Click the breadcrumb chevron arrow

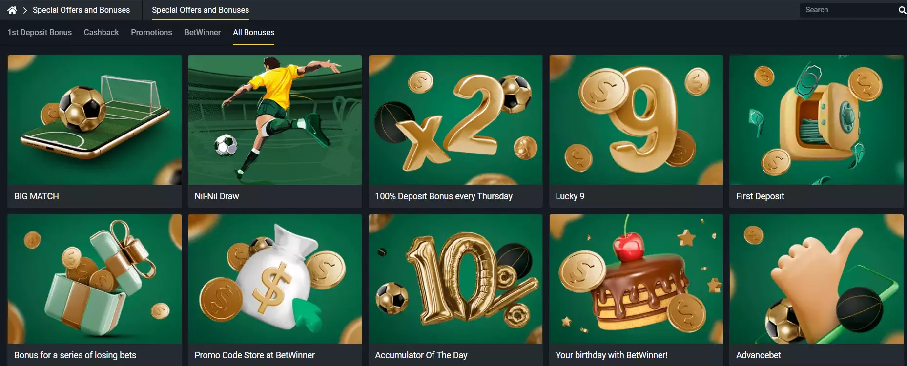click(x=25, y=10)
